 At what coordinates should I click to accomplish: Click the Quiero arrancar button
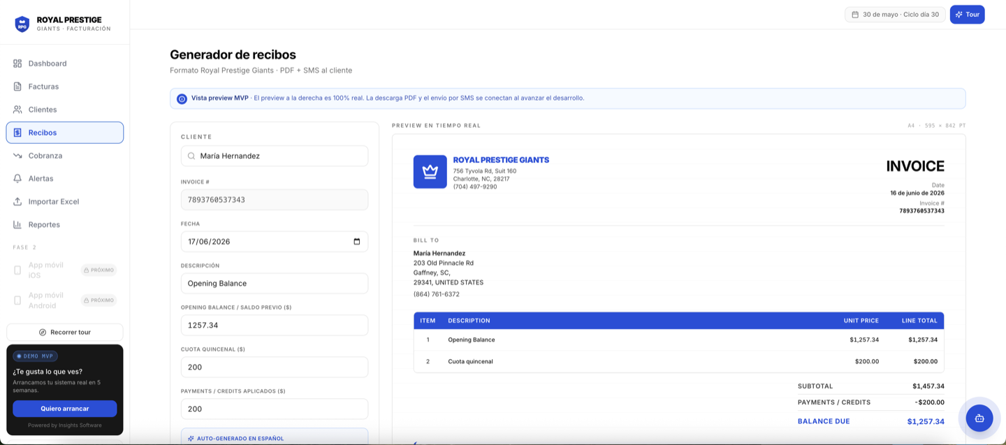[x=65, y=409]
